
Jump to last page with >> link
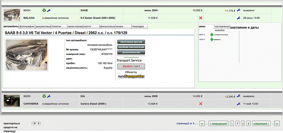click(x=277, y=123)
